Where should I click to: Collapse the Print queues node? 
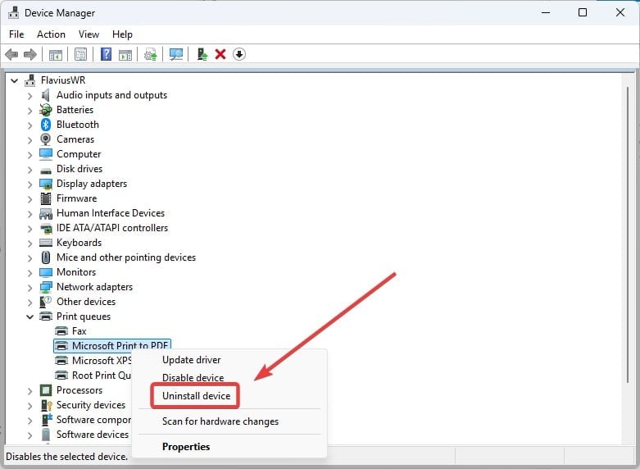coord(30,316)
